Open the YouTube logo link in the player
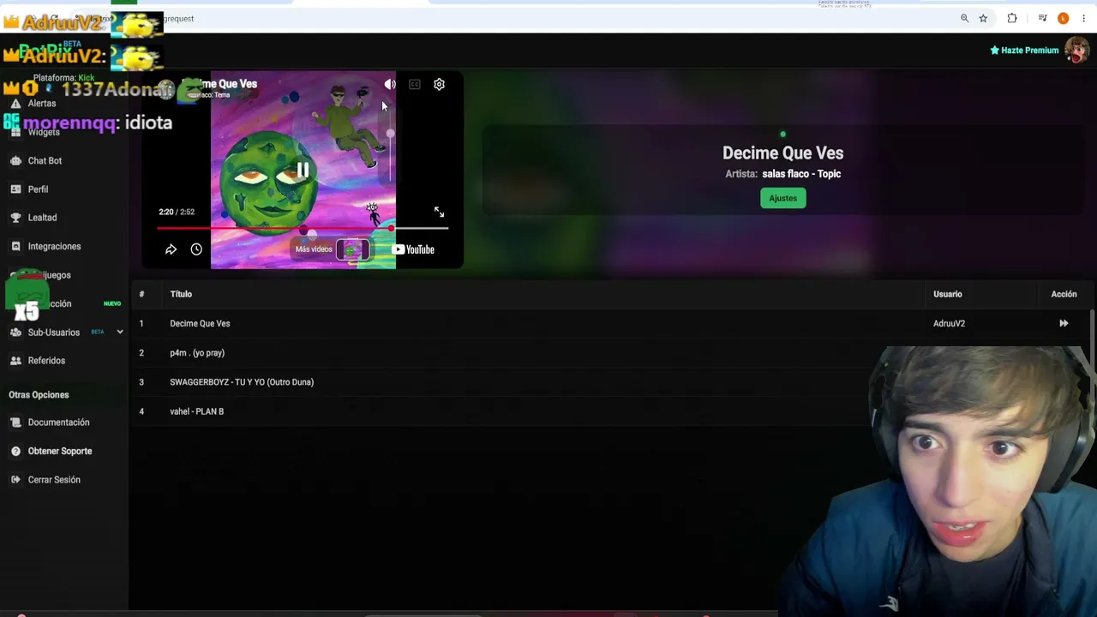This screenshot has height=617, width=1097. (413, 249)
